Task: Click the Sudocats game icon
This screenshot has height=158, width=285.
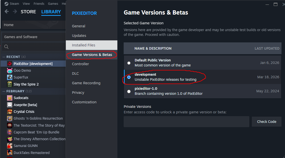Action: tap(10, 98)
